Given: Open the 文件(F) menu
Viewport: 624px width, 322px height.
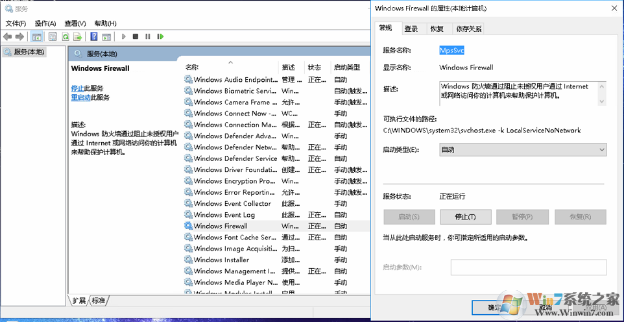Looking at the screenshot, I should 16,23.
